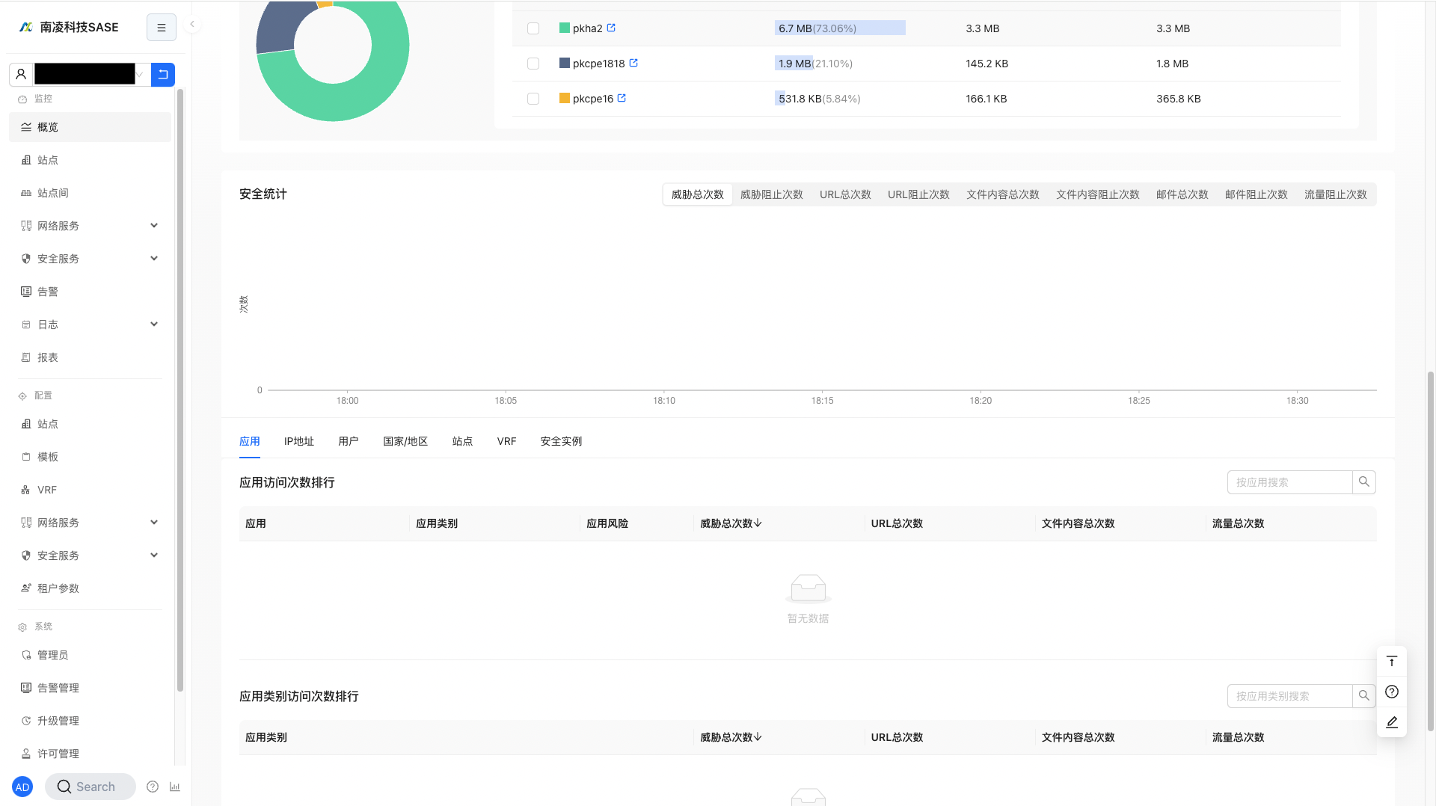The height and width of the screenshot is (806, 1436).
Task: Click the 按应用类别搜索 search input
Action: click(x=1289, y=696)
